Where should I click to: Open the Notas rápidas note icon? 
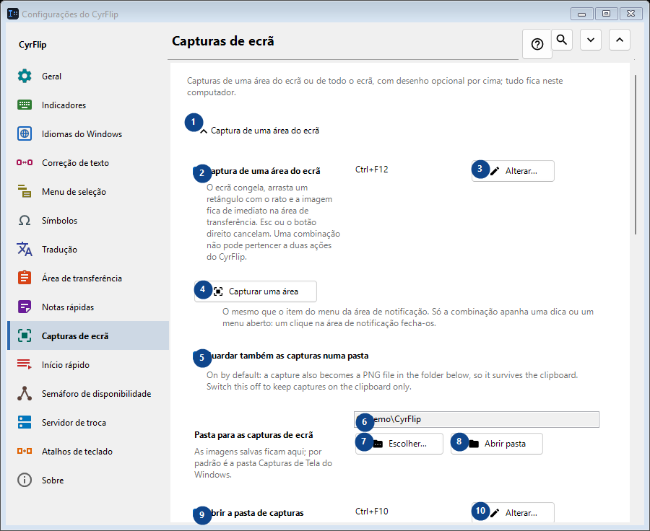click(x=25, y=307)
